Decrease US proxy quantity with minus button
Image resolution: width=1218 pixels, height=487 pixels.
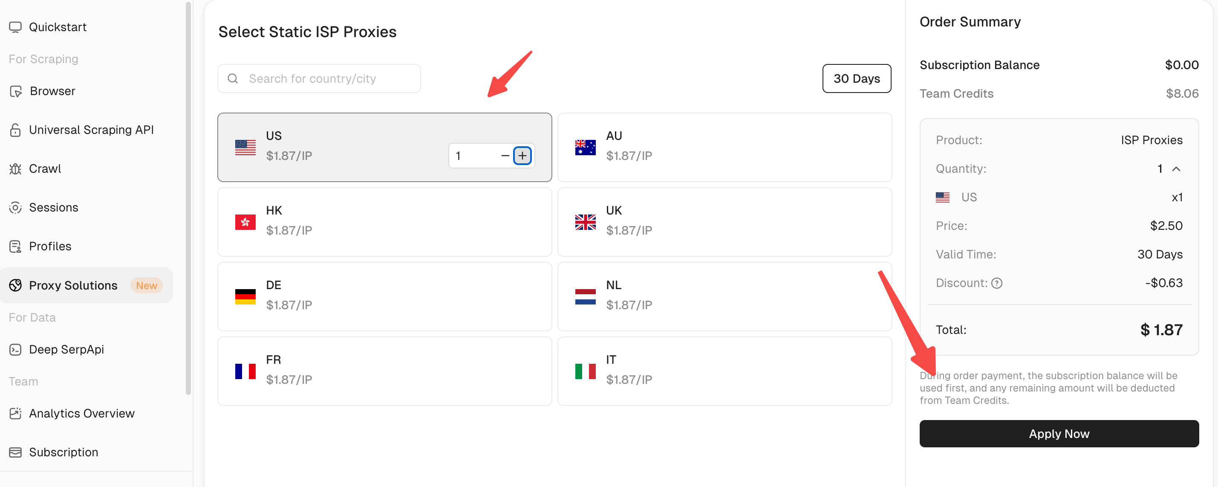[x=505, y=156]
